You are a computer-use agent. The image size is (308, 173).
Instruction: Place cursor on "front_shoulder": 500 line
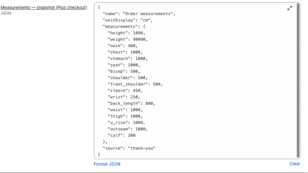pyautogui.click(x=135, y=84)
